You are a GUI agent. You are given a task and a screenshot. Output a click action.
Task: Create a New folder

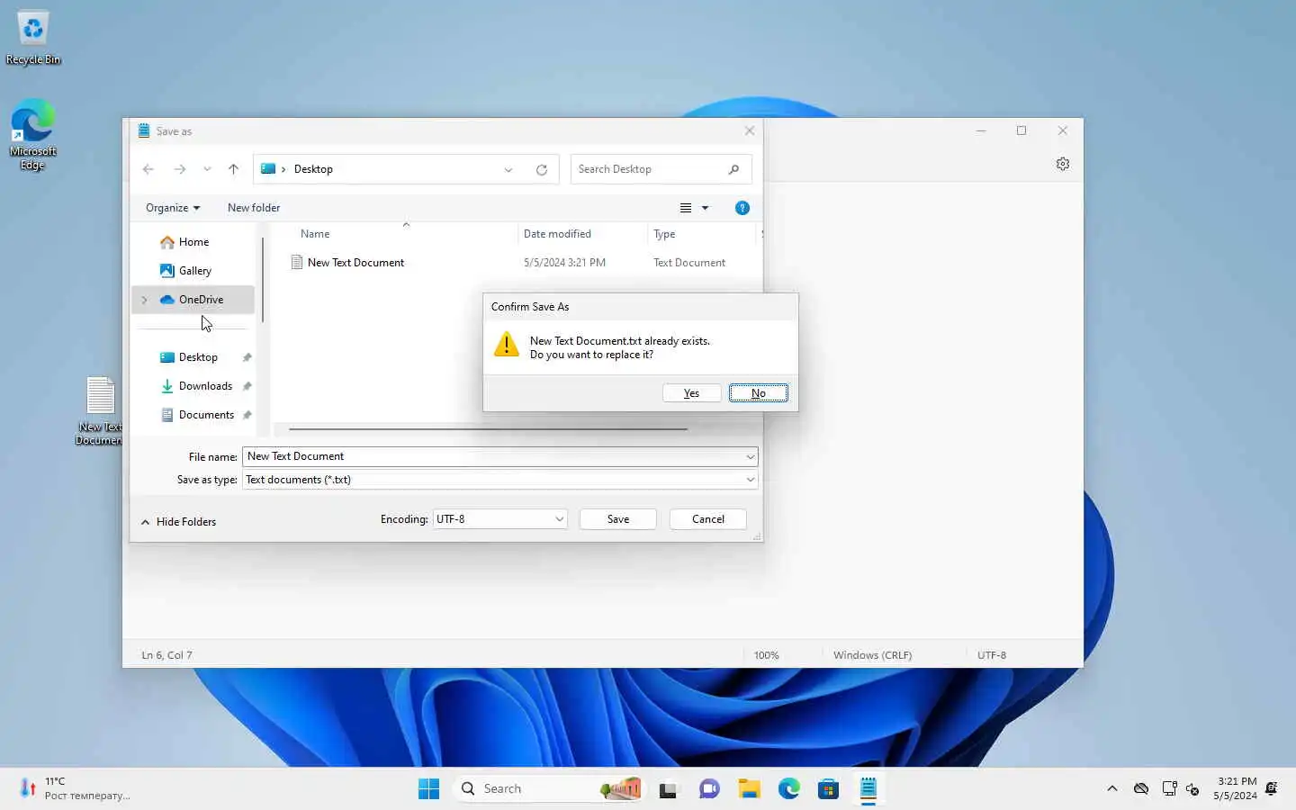pos(254,208)
